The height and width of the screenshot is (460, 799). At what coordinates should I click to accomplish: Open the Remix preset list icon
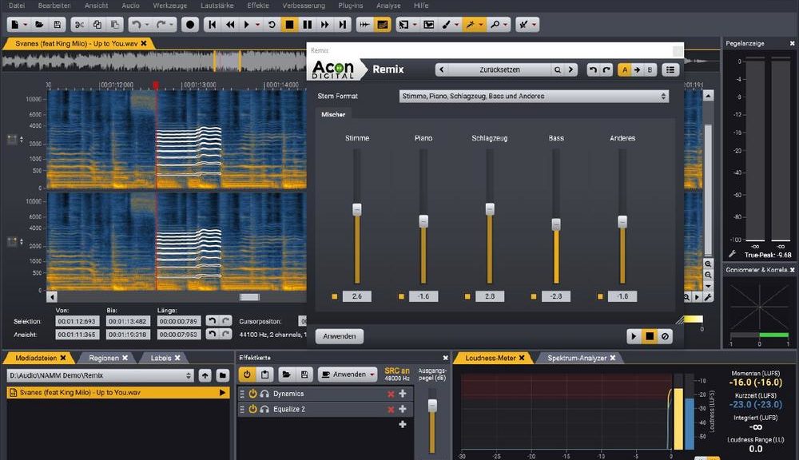(x=670, y=69)
